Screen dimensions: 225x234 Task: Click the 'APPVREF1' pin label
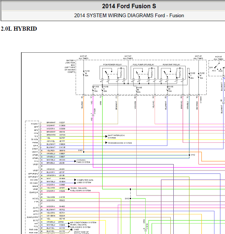click(x=33, y=177)
